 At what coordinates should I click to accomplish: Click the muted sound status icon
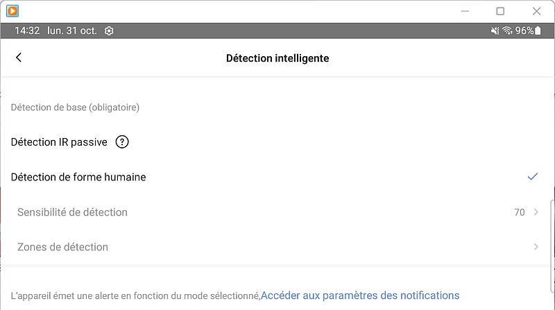[495, 31]
